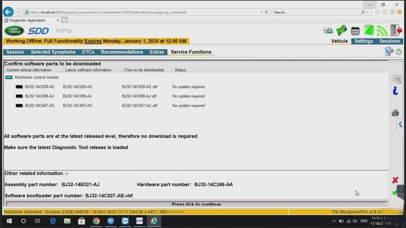Click the red X cancel icon
The height and width of the screenshot is (228, 406).
pyautogui.click(x=395, y=180)
